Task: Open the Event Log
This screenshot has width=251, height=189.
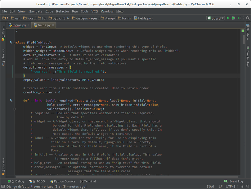Action: [x=234, y=181]
